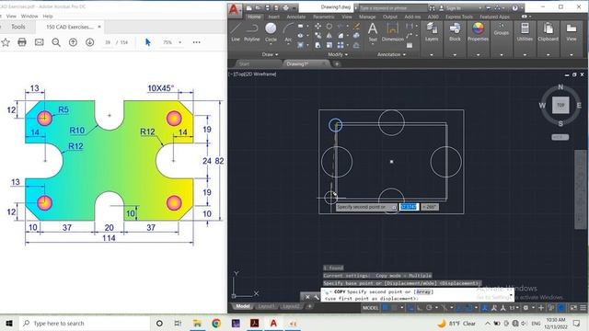
Task: Toggle Clean Screen in status bar
Action: pyautogui.click(x=573, y=308)
